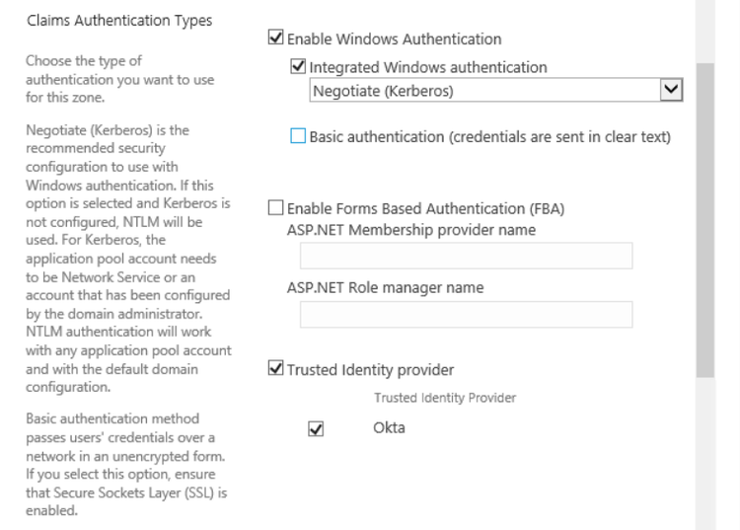Toggle the Integrated Windows authentication checkbox
Image resolution: width=740 pixels, height=530 pixels.
(299, 68)
